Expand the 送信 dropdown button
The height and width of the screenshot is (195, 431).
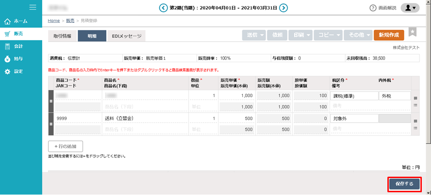pos(254,35)
